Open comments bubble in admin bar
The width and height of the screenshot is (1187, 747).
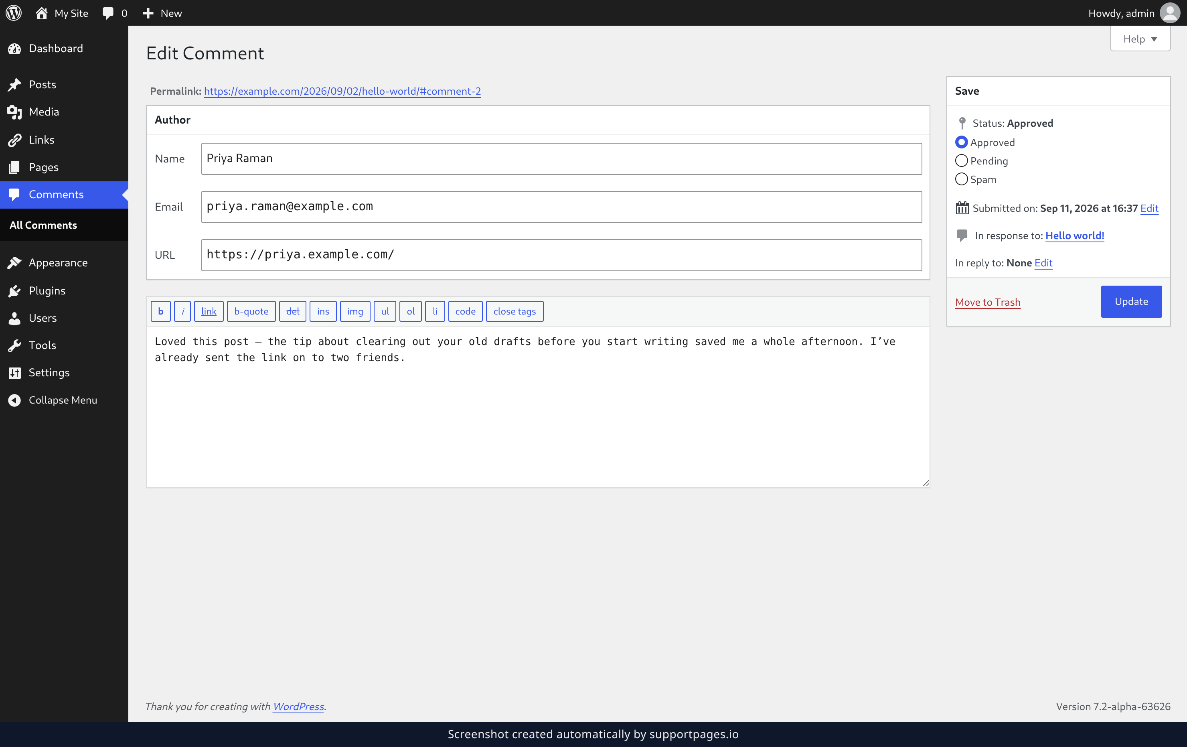[108, 13]
